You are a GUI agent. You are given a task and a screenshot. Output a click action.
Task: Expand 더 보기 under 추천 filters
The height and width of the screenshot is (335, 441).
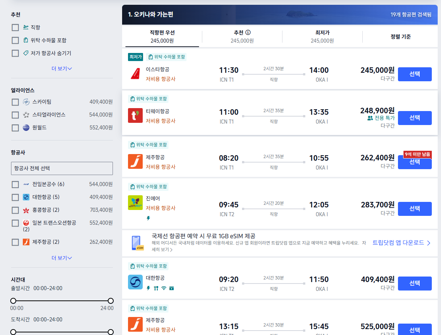click(61, 69)
